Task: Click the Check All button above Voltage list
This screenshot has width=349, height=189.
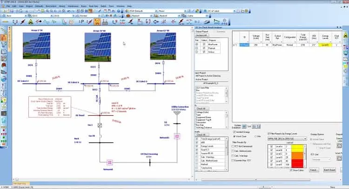Action: pos(201,109)
